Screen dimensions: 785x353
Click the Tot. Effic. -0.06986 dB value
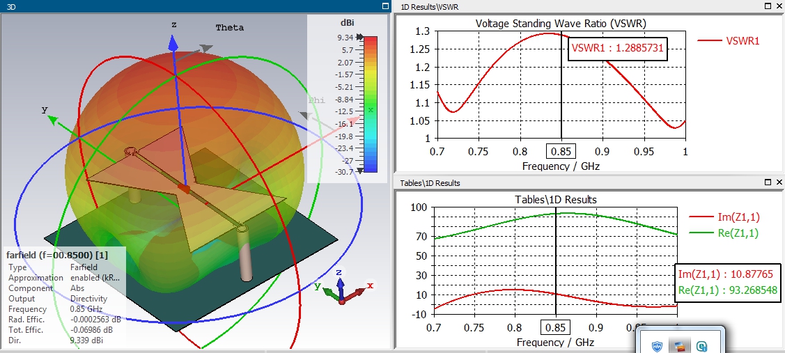(x=91, y=330)
